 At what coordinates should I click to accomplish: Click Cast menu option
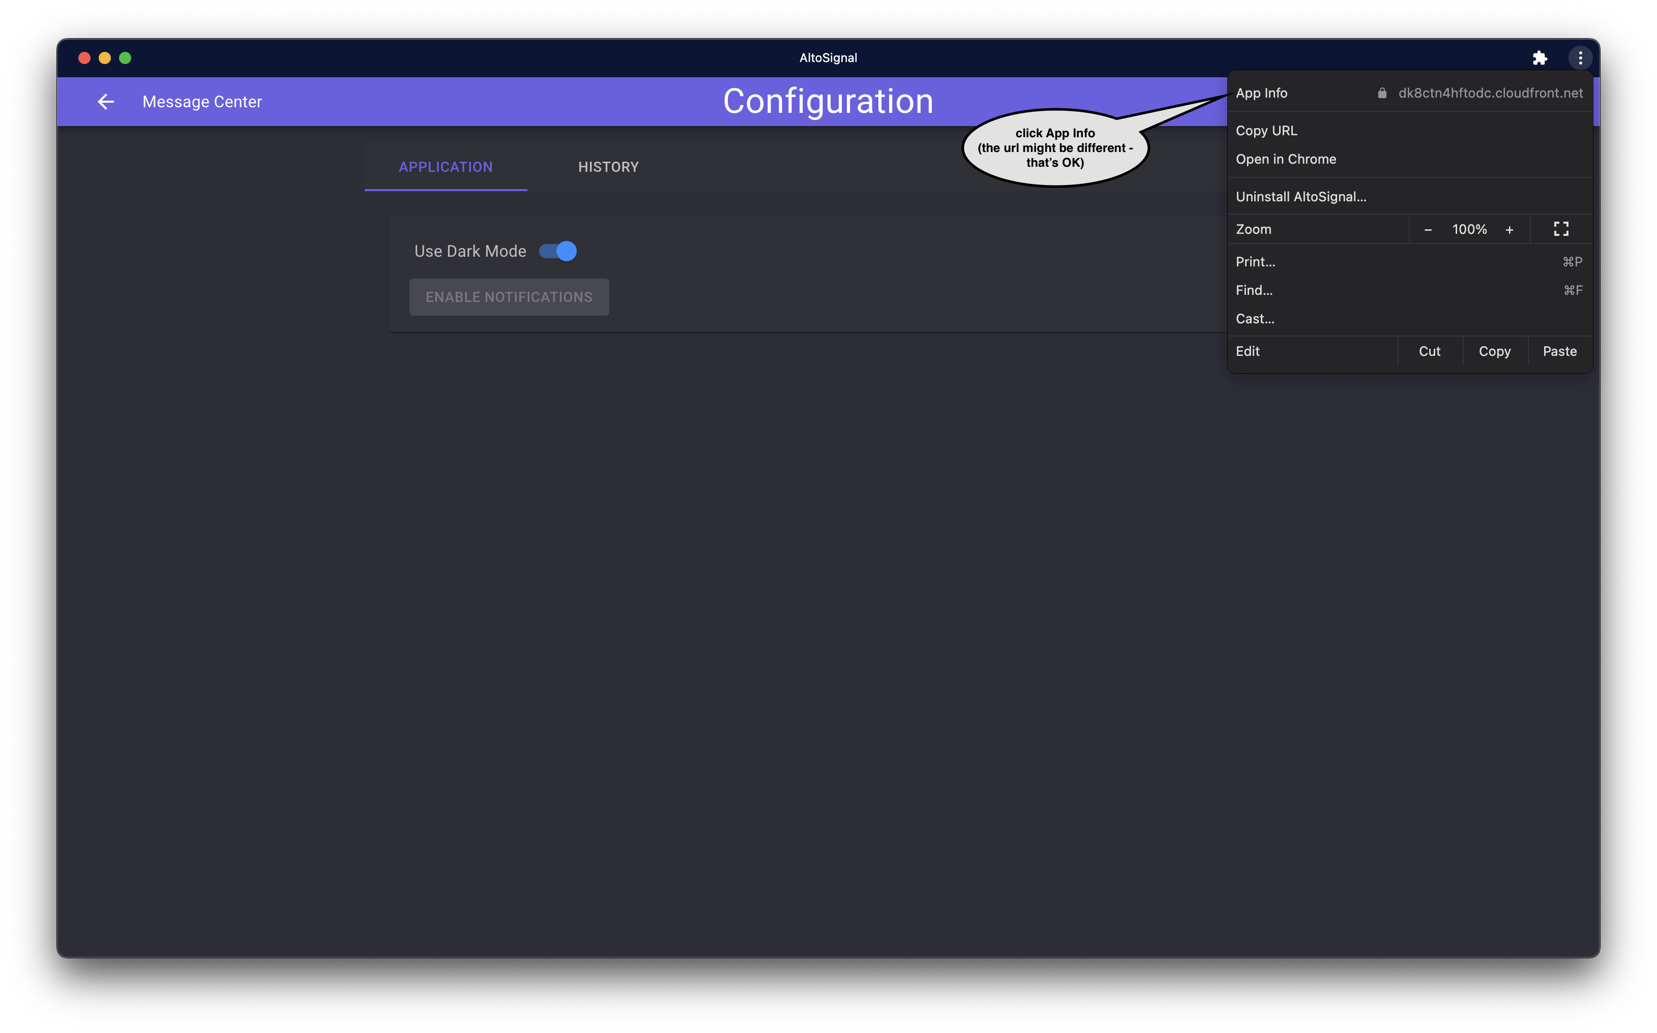point(1255,319)
